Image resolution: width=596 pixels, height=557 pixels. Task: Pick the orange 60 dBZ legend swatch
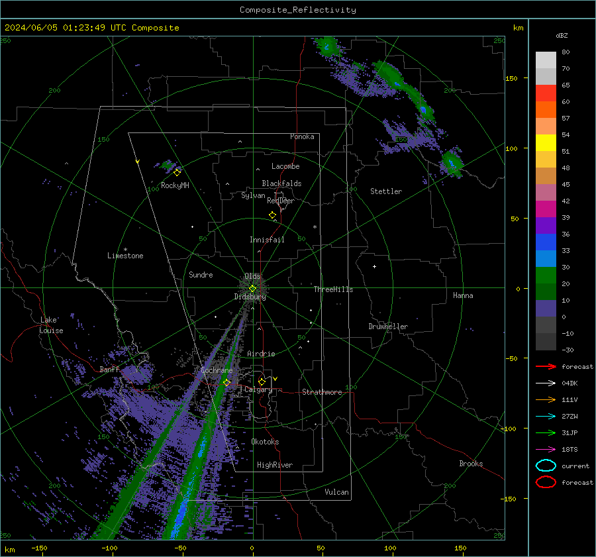(546, 109)
